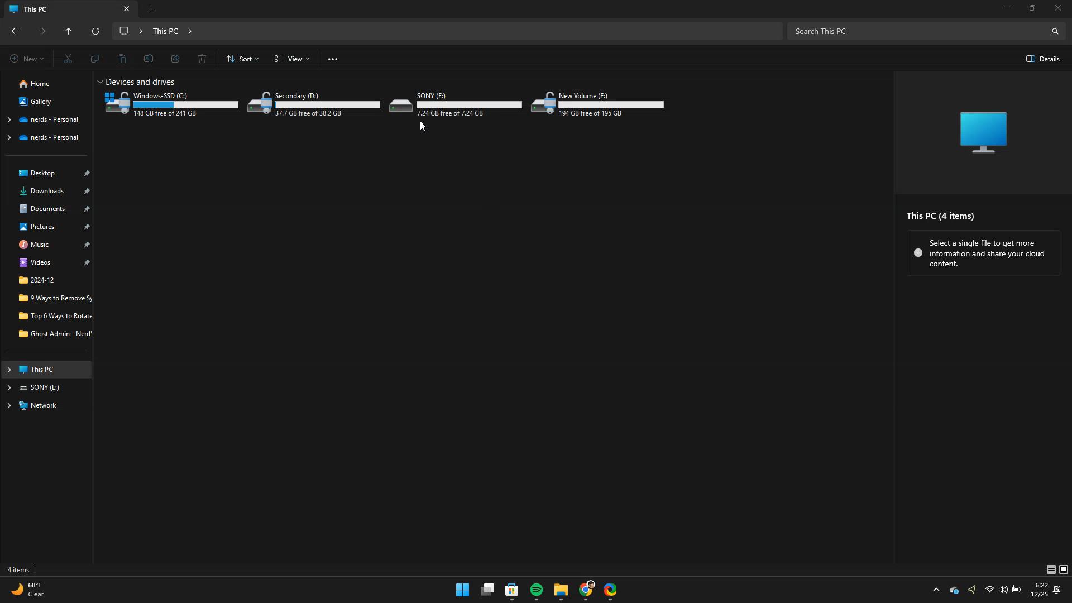This screenshot has width=1072, height=603.
Task: Click the Up one level navigation arrow
Action: (x=68, y=31)
